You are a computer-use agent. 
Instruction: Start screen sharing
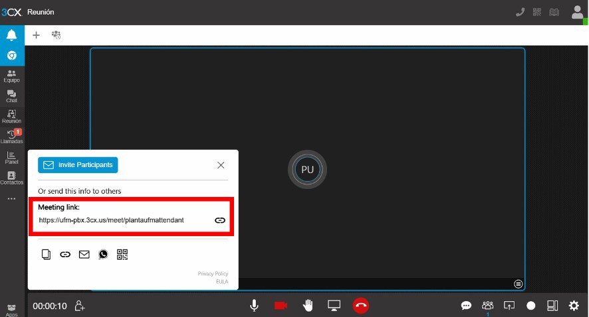[x=334, y=305]
